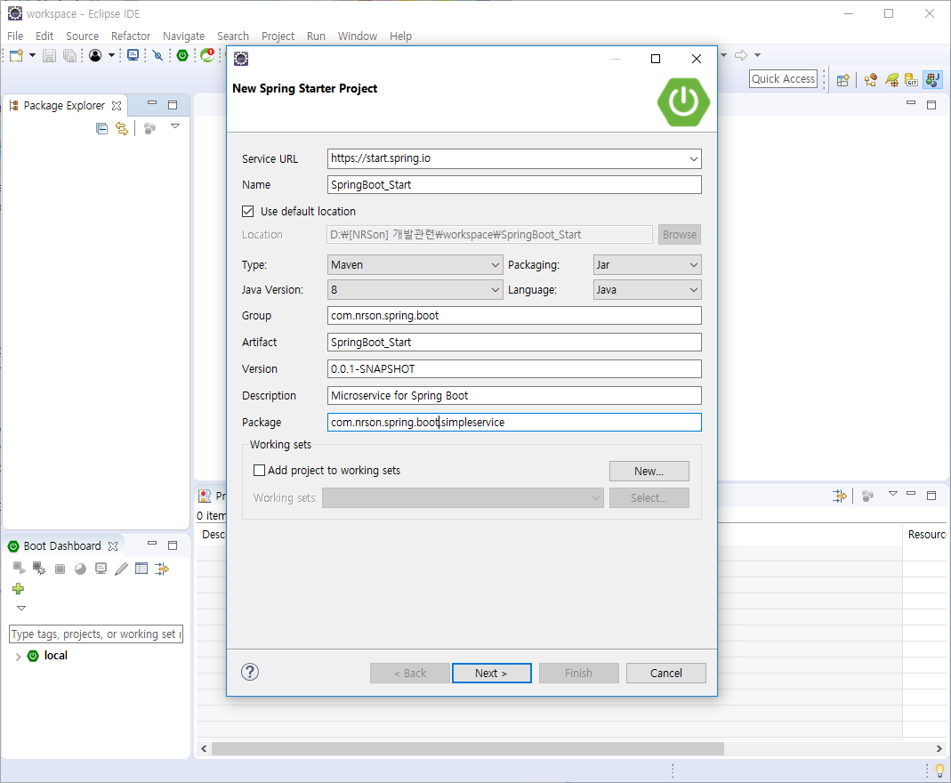The width and height of the screenshot is (951, 783).
Task: Click the lightbulb tip icon in status bar
Action: click(x=939, y=771)
